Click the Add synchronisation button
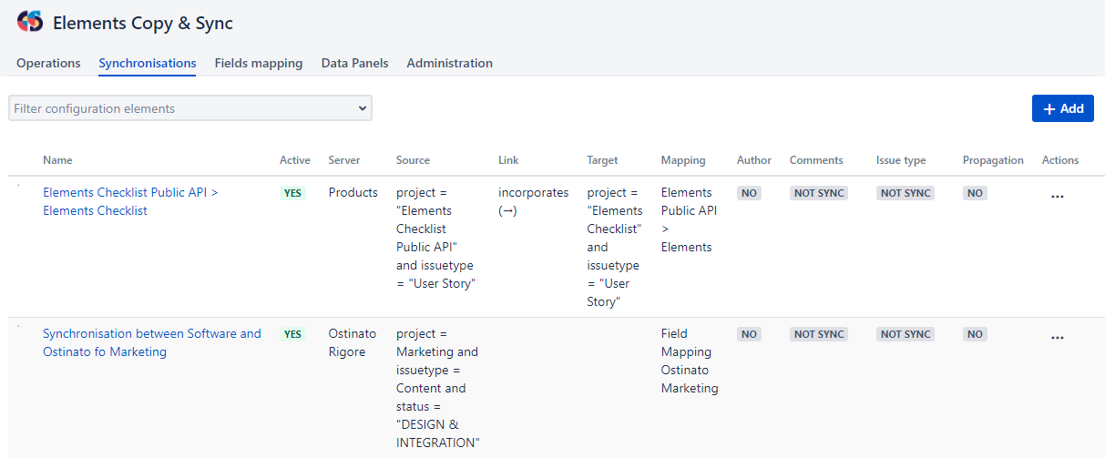 tap(1062, 108)
